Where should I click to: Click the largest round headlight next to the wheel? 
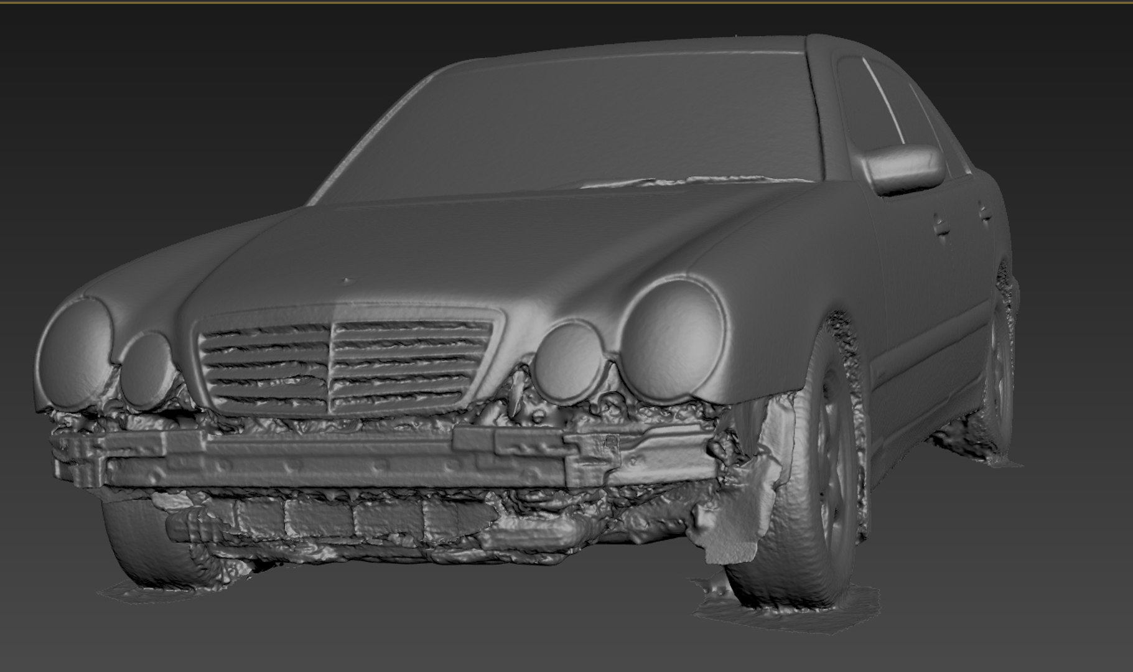(x=675, y=339)
